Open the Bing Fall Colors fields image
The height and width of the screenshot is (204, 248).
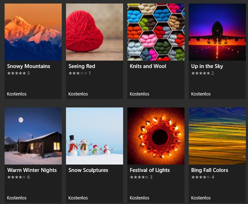[x=217, y=136]
